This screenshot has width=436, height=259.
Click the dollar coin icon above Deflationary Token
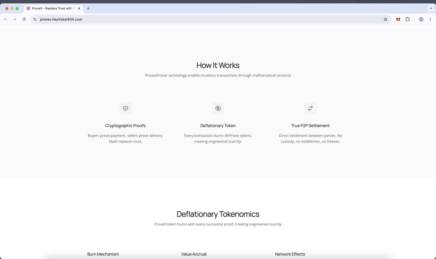tap(218, 108)
